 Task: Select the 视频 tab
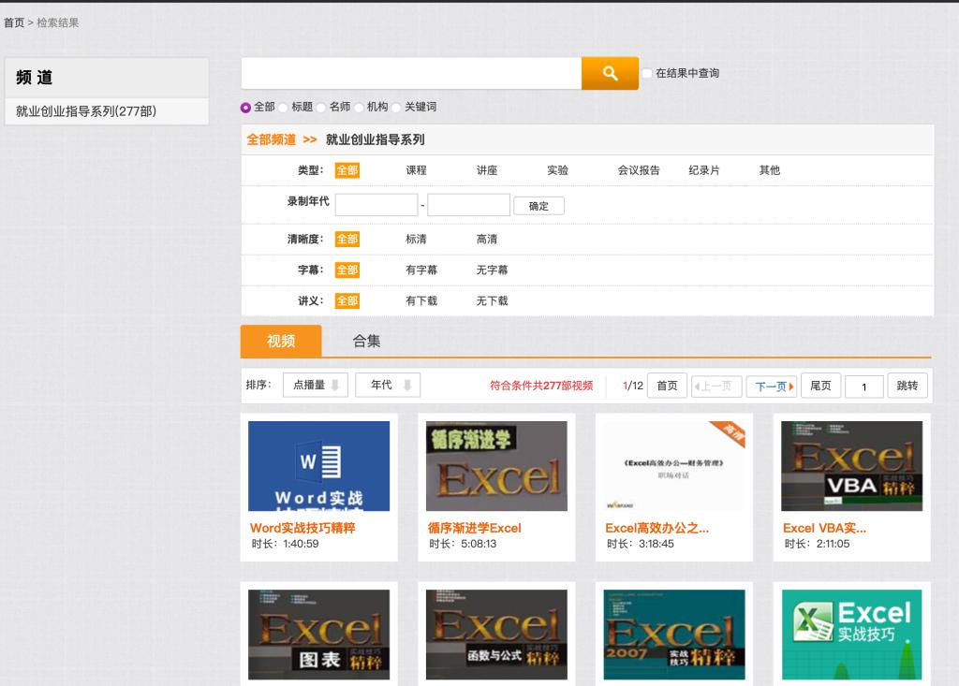pos(281,342)
